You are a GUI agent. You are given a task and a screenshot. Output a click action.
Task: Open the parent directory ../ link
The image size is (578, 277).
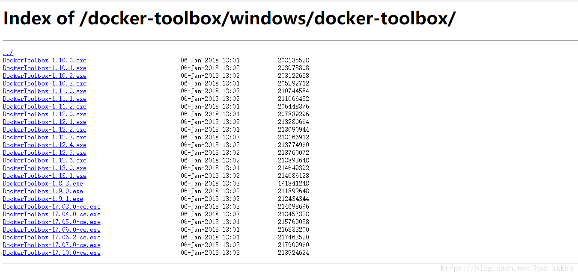pyautogui.click(x=8, y=53)
